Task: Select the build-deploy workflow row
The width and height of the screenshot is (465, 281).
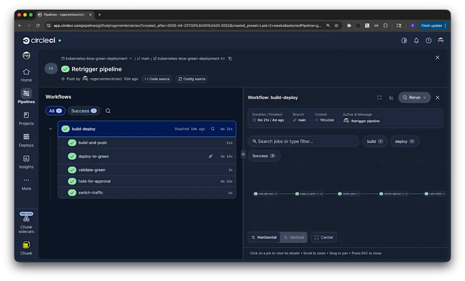Action: click(147, 129)
